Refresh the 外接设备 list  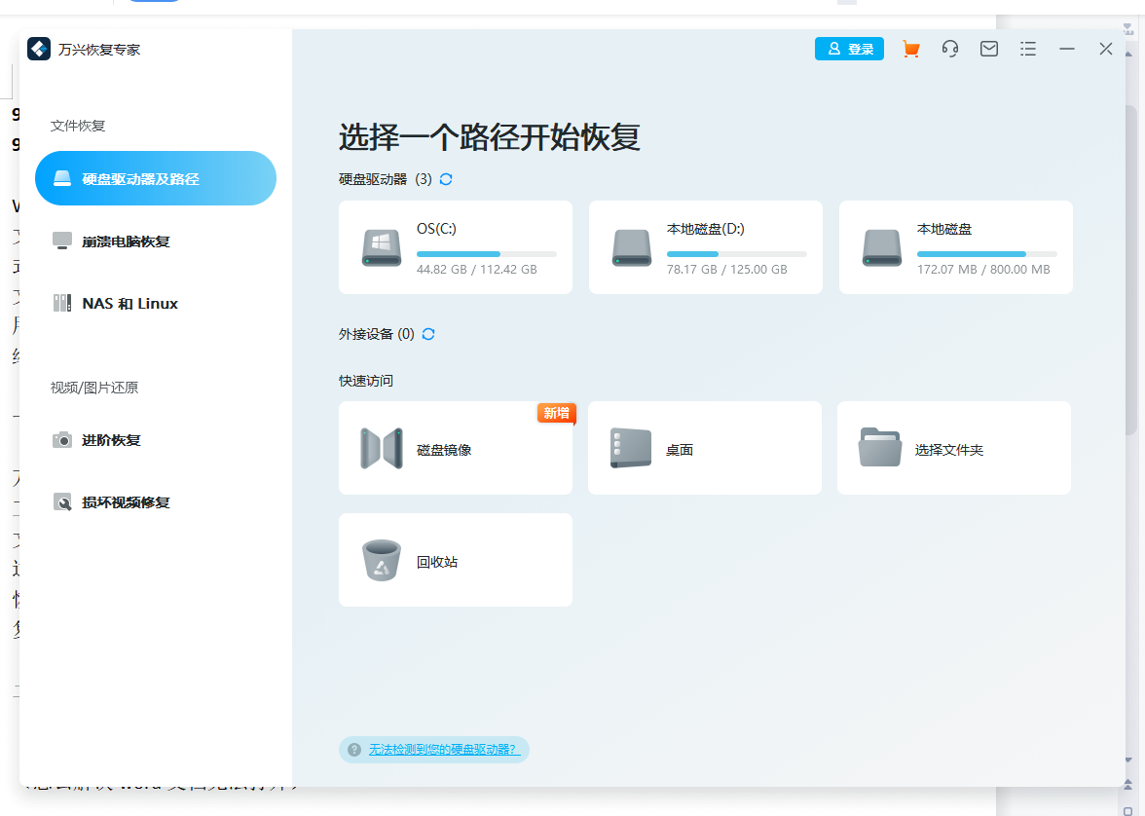coord(426,333)
